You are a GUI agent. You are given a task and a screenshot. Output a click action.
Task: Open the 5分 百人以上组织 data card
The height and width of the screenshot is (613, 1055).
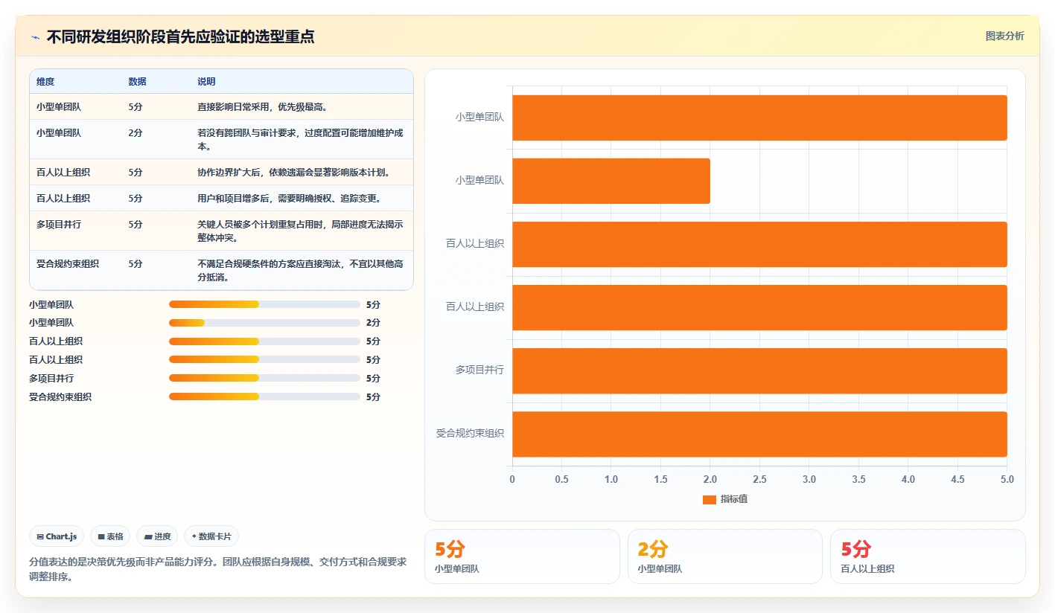point(928,556)
